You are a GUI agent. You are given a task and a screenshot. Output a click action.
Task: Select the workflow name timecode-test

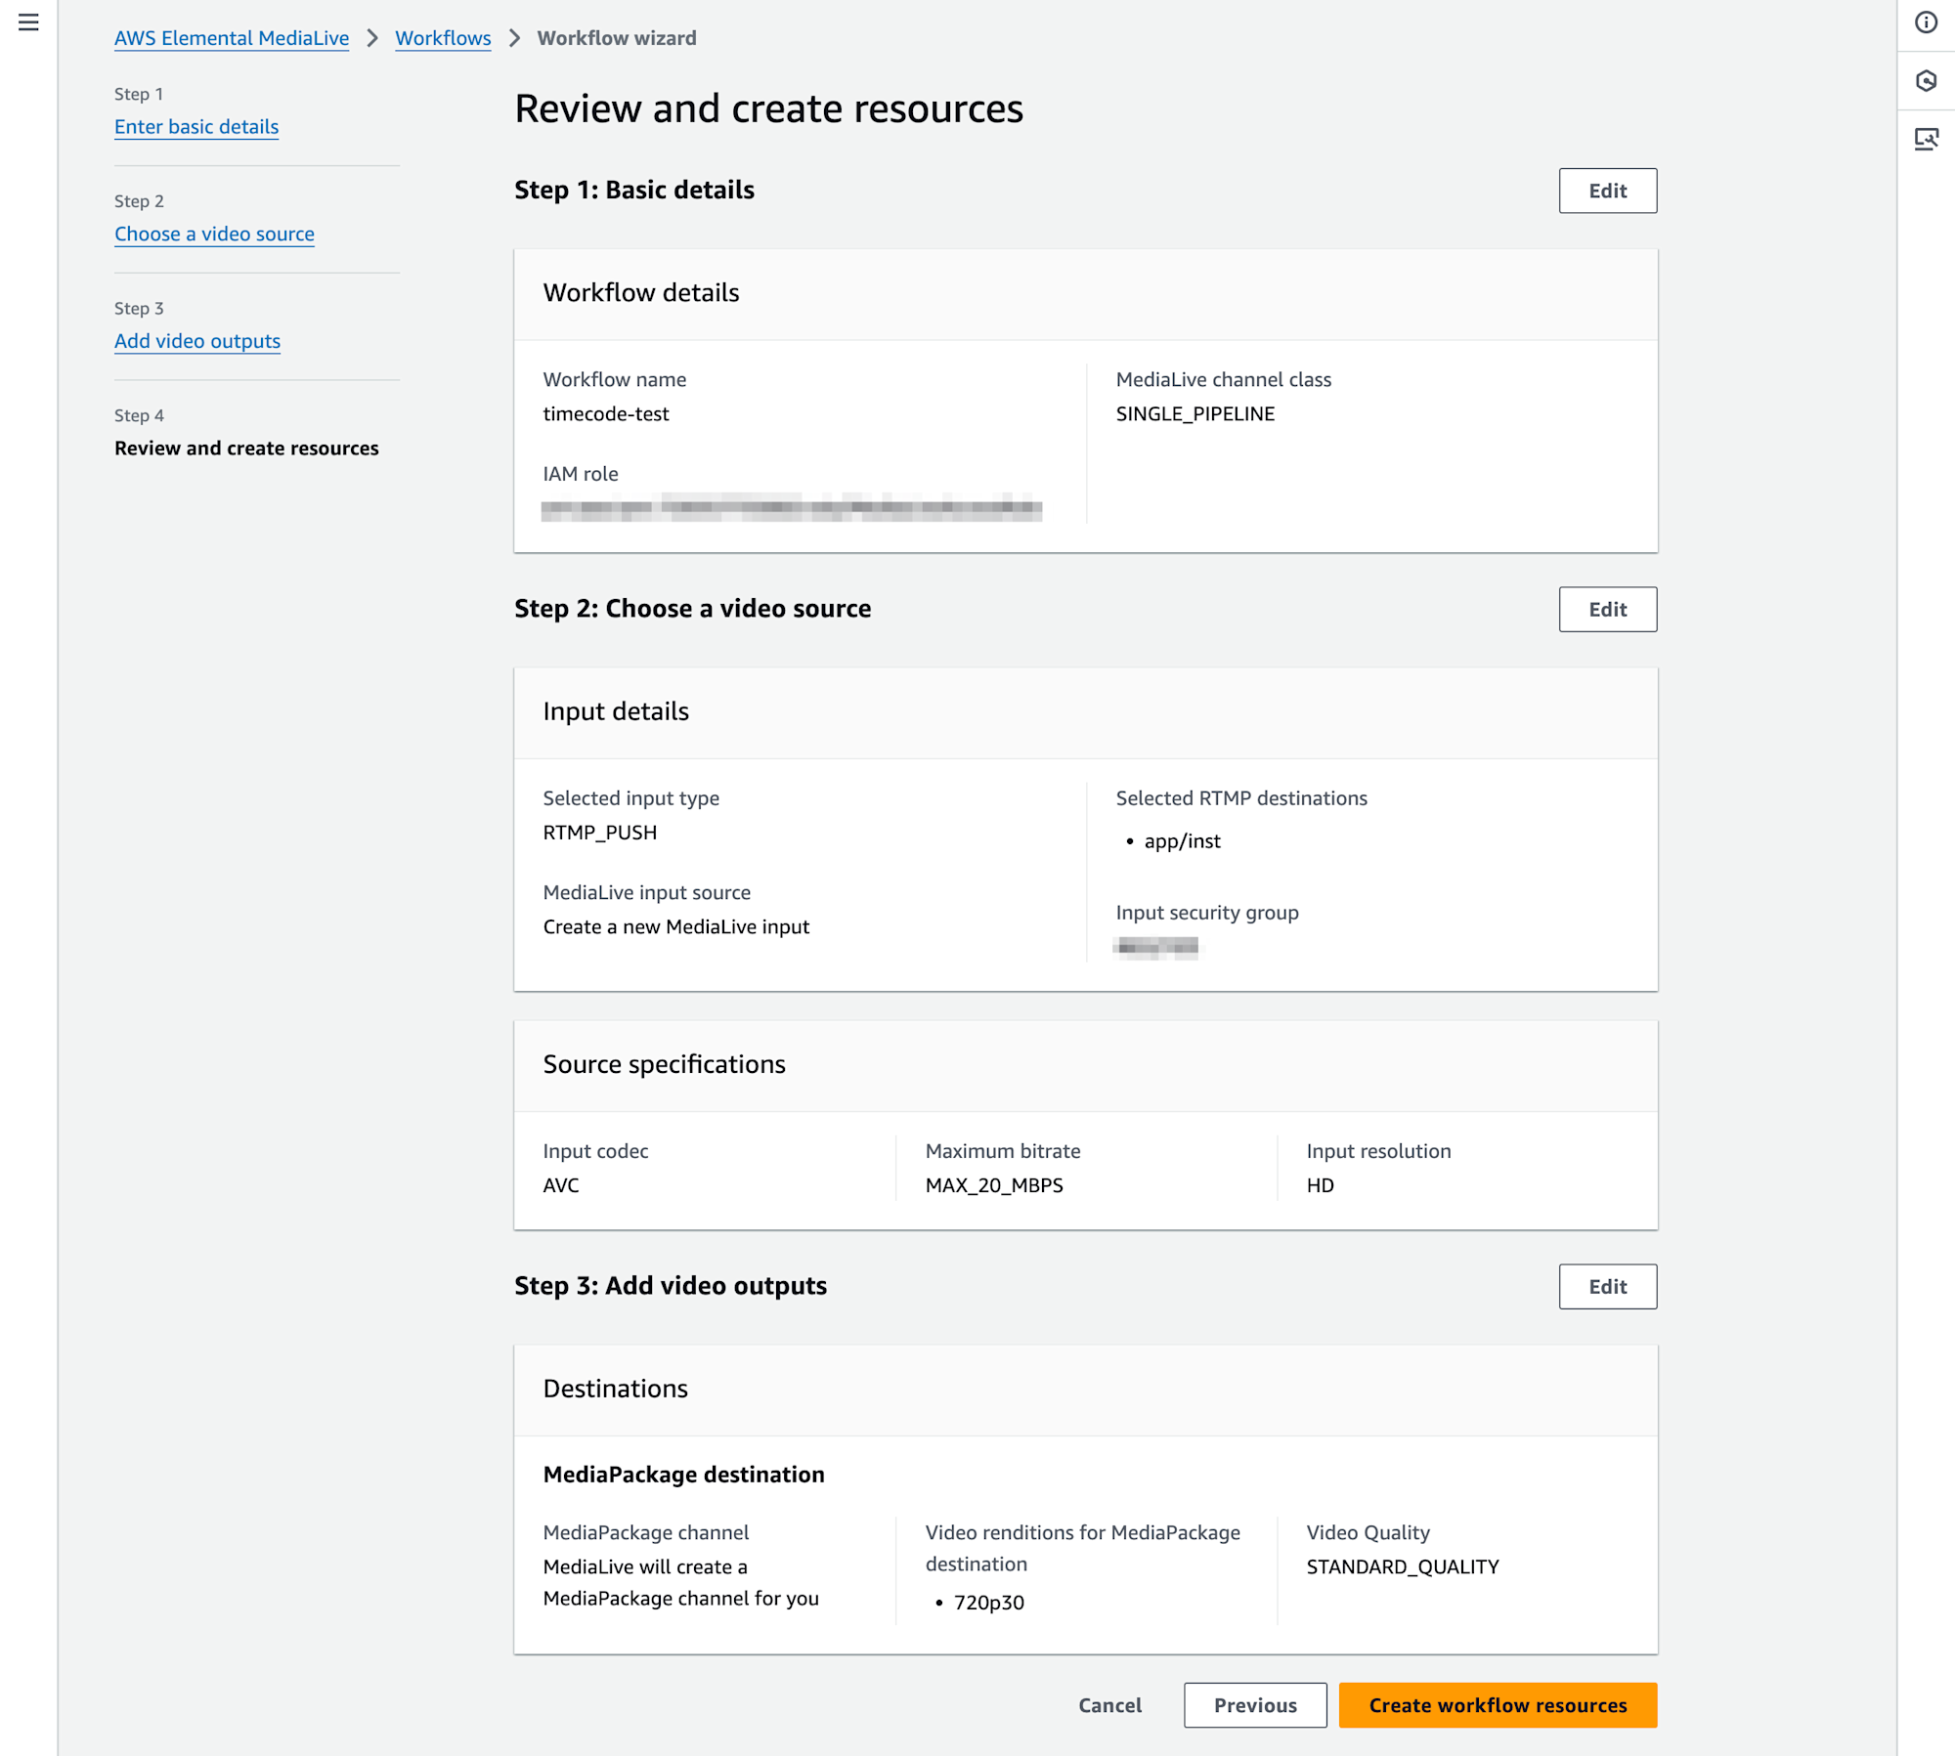(606, 414)
